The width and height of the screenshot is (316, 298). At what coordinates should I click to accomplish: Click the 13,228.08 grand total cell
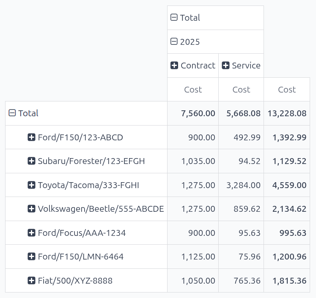pyautogui.click(x=287, y=113)
